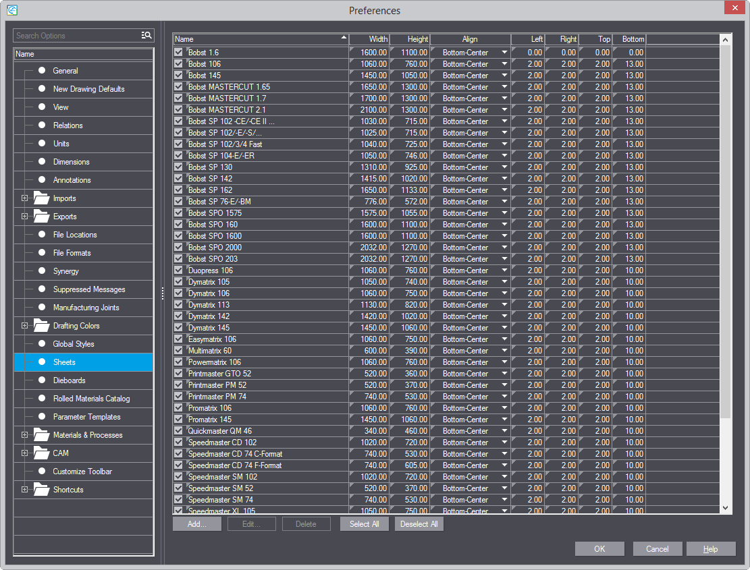Toggle the Multimatrix 60 checkbox
Image resolution: width=750 pixels, height=570 pixels.
click(178, 350)
